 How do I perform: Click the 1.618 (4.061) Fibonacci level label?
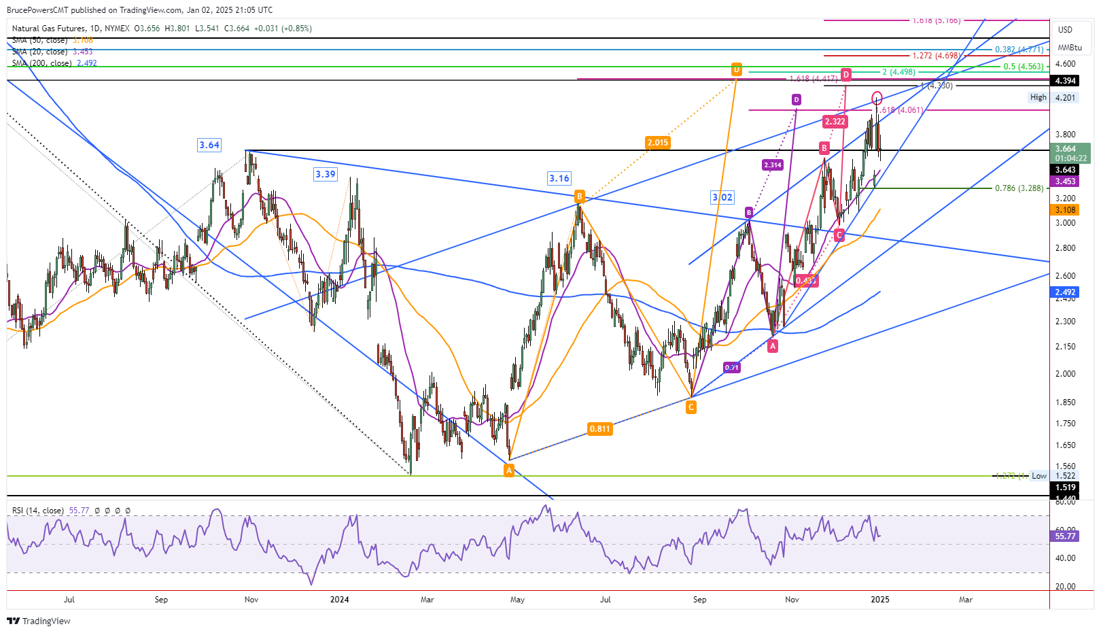click(x=899, y=110)
